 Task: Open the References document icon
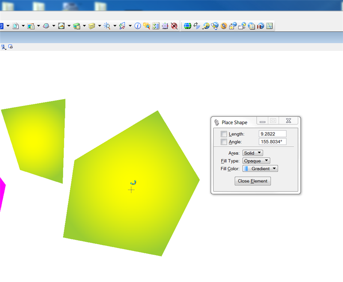tap(16, 26)
